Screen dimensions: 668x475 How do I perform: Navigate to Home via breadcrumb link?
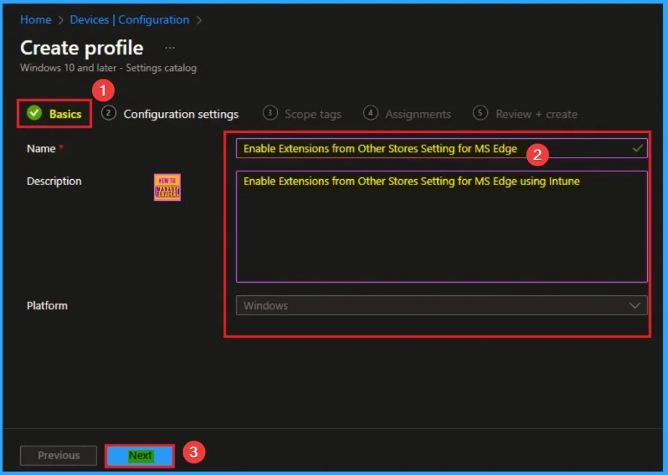point(35,20)
